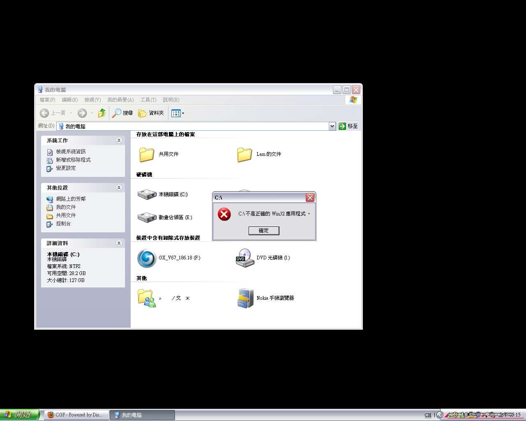Click the Up folder toolbar icon
Screen dimensions: 526x421
[102, 113]
